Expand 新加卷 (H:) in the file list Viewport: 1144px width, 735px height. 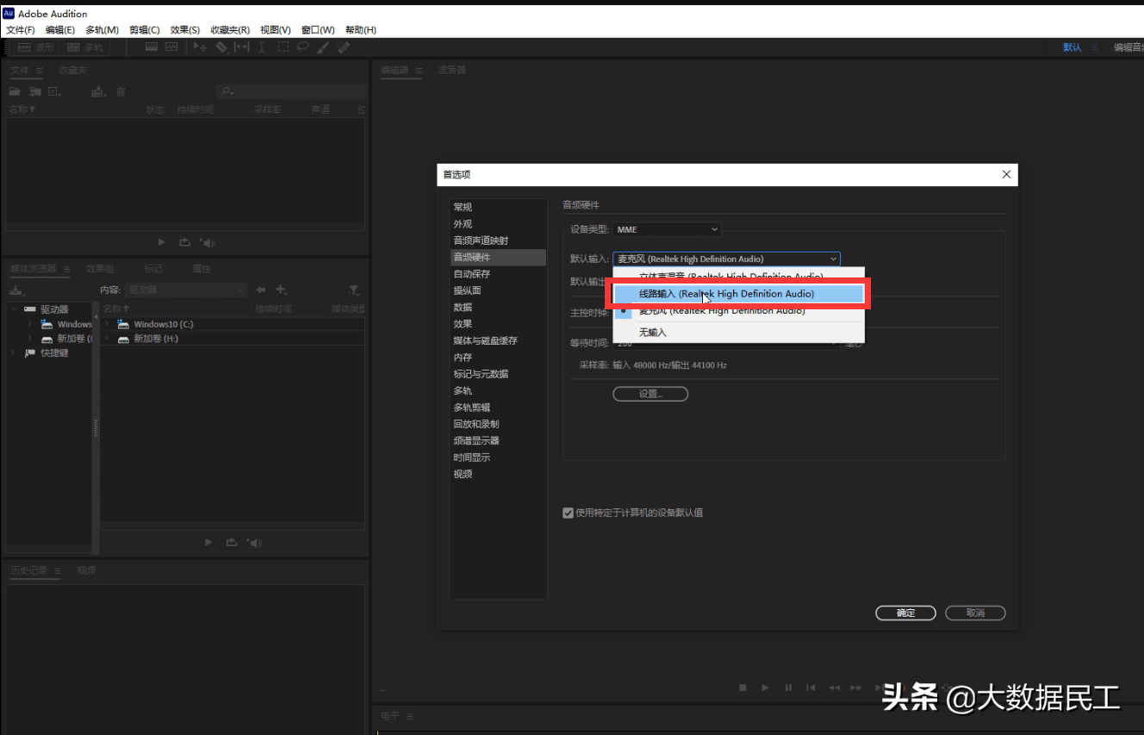click(107, 339)
